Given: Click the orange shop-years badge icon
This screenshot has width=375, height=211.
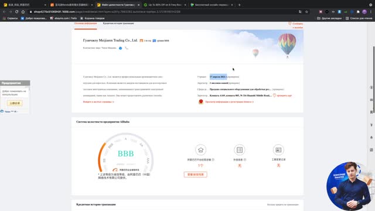Looking at the screenshot, I should click(x=141, y=40).
